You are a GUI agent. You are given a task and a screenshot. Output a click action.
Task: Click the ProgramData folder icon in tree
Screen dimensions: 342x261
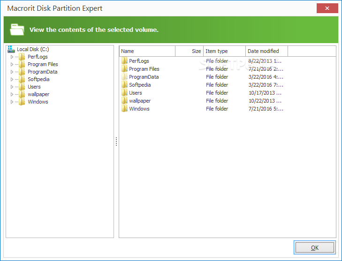[22, 72]
